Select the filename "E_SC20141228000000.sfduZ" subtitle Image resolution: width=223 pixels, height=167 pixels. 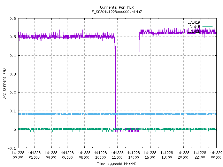point(117,12)
